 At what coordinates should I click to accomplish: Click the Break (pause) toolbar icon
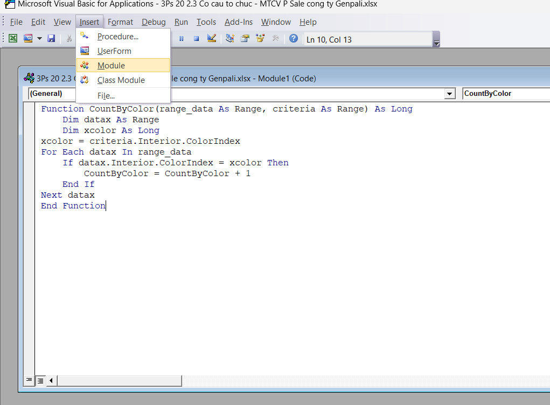tap(182, 39)
